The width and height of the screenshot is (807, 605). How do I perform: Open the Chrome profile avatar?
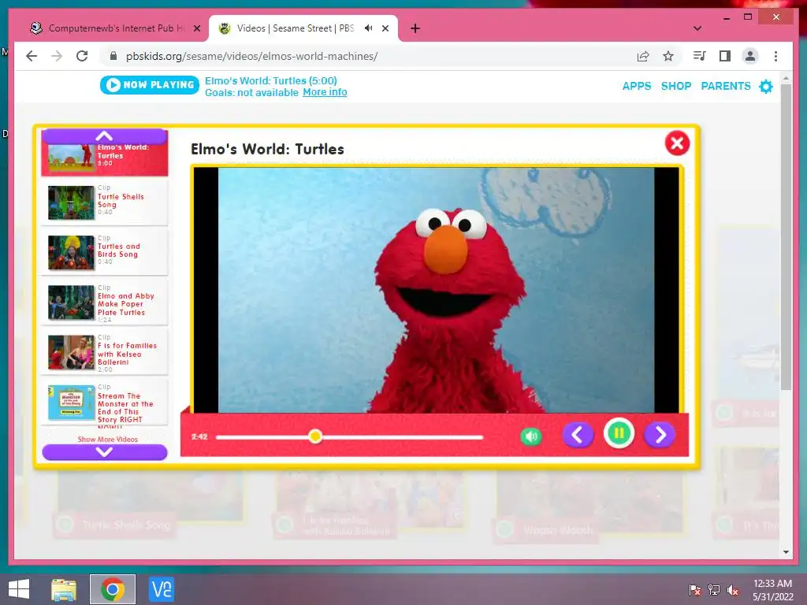(x=750, y=56)
